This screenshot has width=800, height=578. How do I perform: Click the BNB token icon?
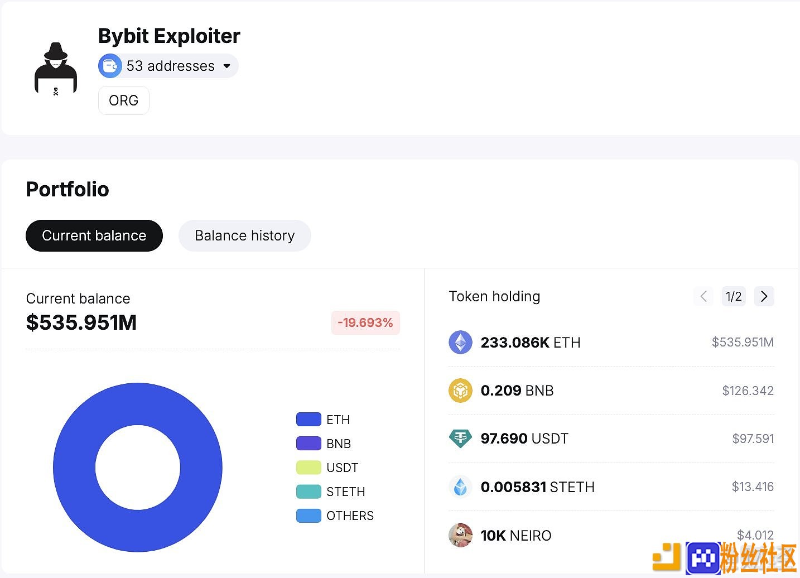[460, 391]
